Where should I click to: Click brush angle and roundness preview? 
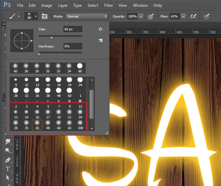tap(22, 41)
